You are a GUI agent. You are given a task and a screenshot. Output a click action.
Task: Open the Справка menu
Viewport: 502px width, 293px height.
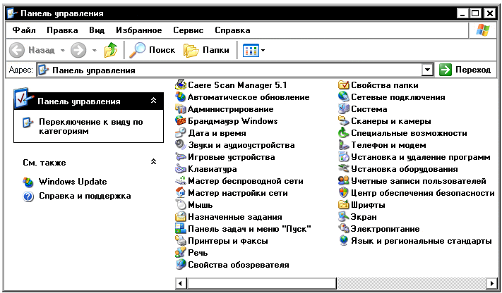coord(232,30)
